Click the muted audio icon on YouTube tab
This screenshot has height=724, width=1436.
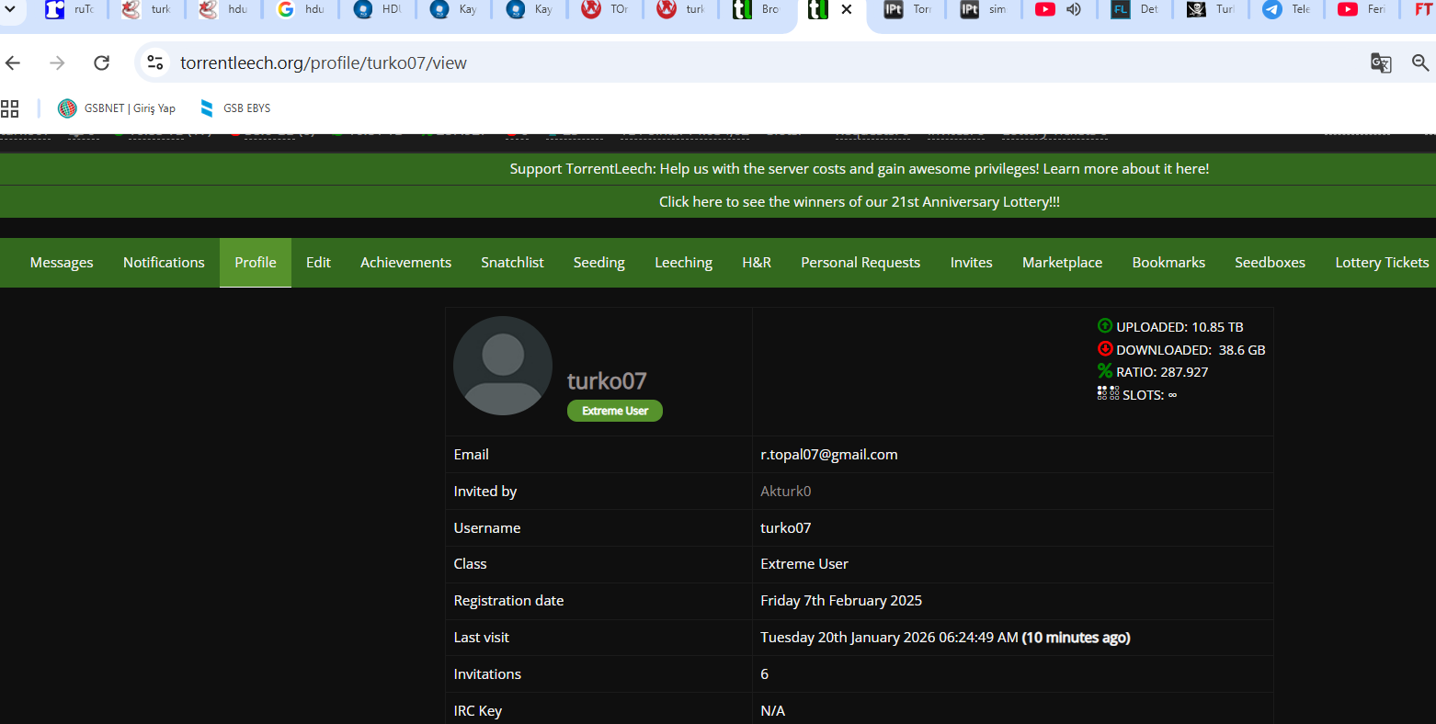(1074, 9)
